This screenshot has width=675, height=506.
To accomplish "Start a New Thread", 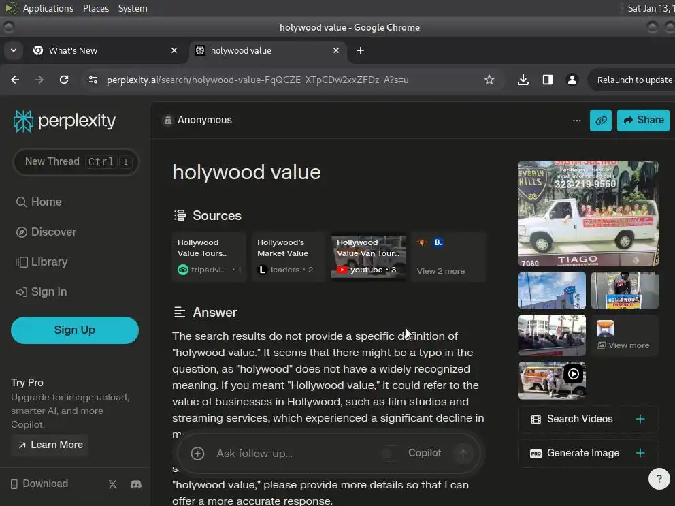I will click(x=76, y=161).
